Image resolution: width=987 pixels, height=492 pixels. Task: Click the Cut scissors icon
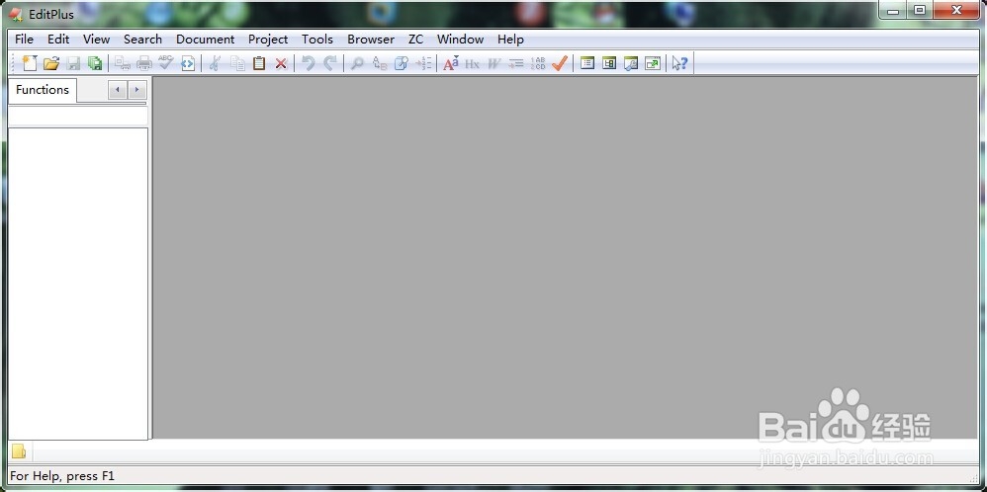tap(215, 63)
